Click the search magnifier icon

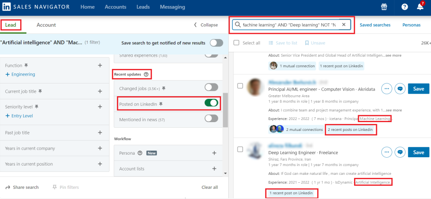point(238,25)
